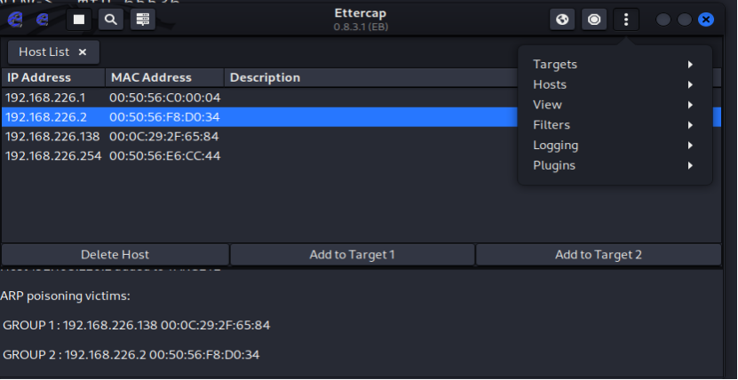738x380 pixels.
Task: Click the stop MITM circle icon
Action: [x=594, y=19]
